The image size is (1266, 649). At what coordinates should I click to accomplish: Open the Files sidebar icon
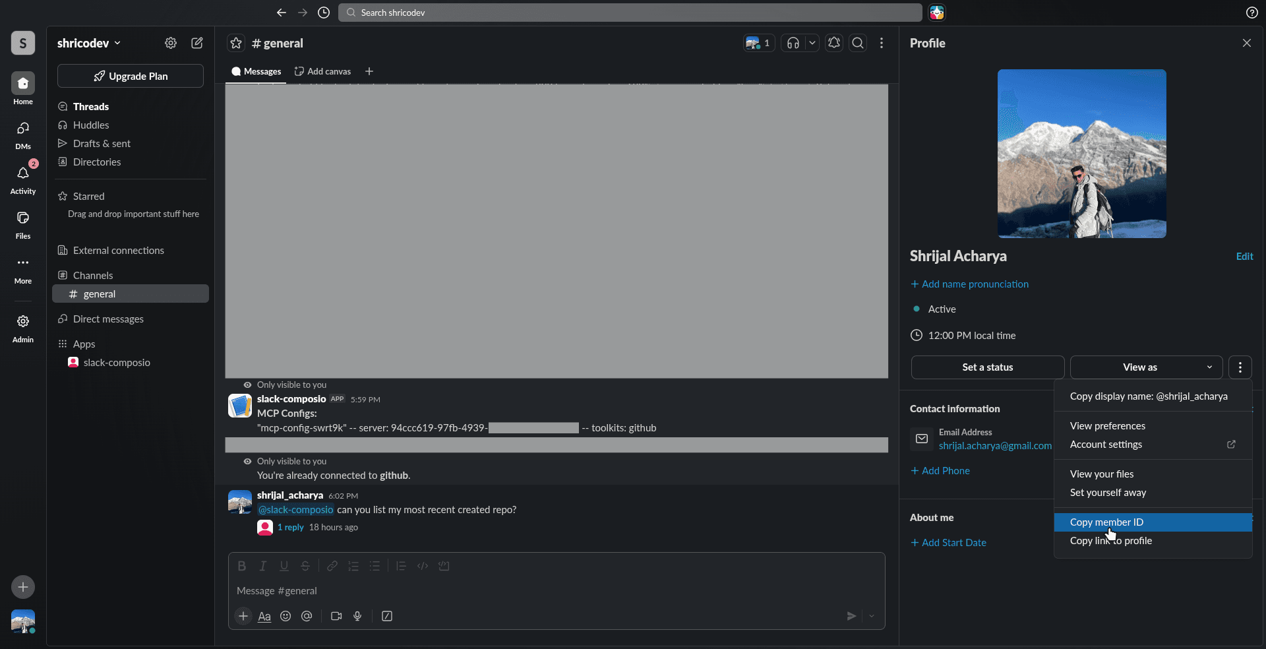coord(23,224)
